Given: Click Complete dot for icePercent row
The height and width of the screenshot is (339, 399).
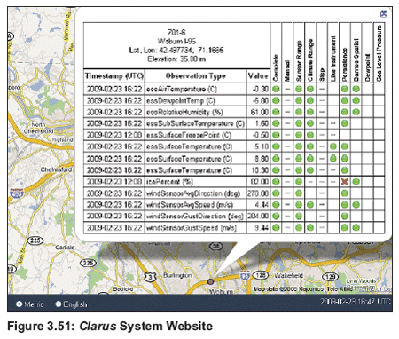Looking at the screenshot, I should (276, 181).
